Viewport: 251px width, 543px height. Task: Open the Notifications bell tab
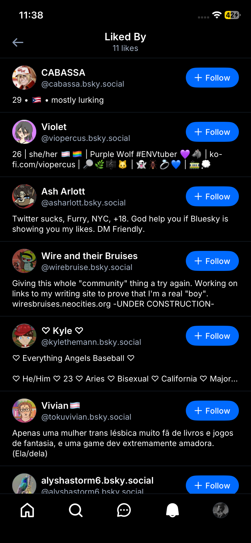coord(172,510)
